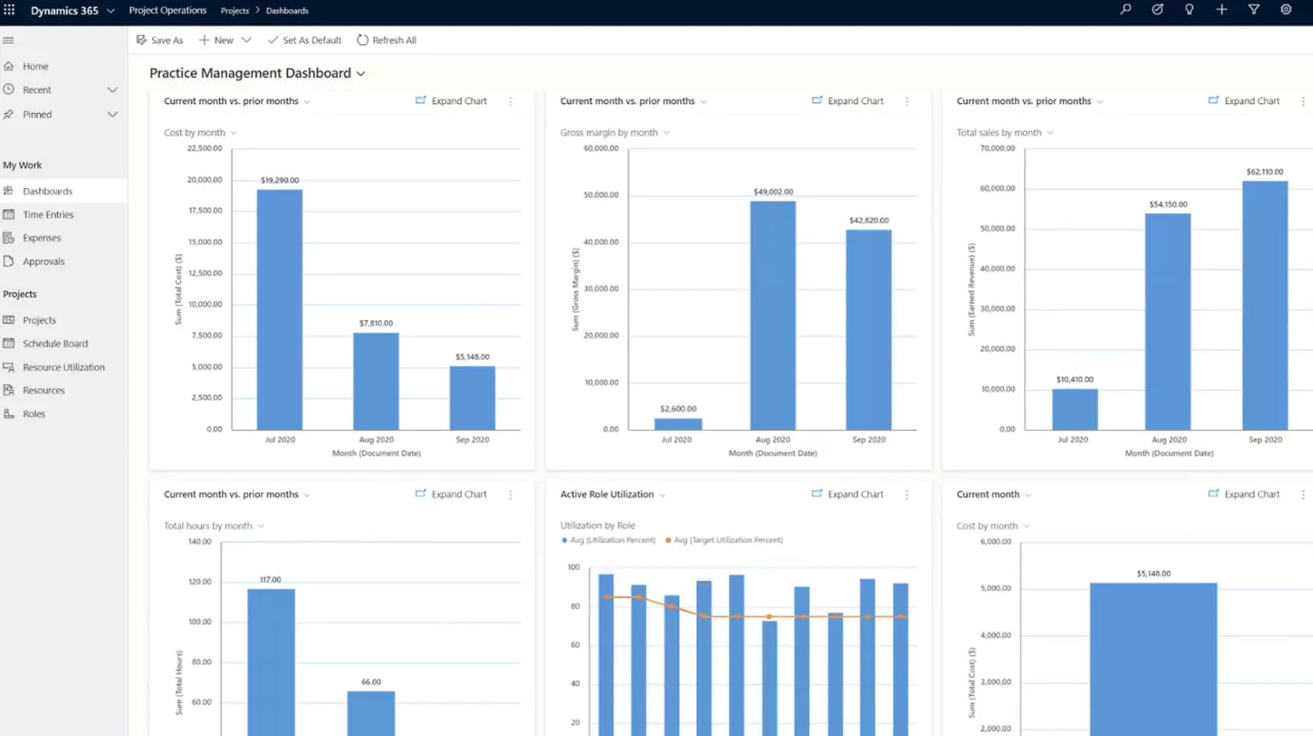Click the Aug 2020 gross margin bar
This screenshot has height=736, width=1313.
point(773,315)
